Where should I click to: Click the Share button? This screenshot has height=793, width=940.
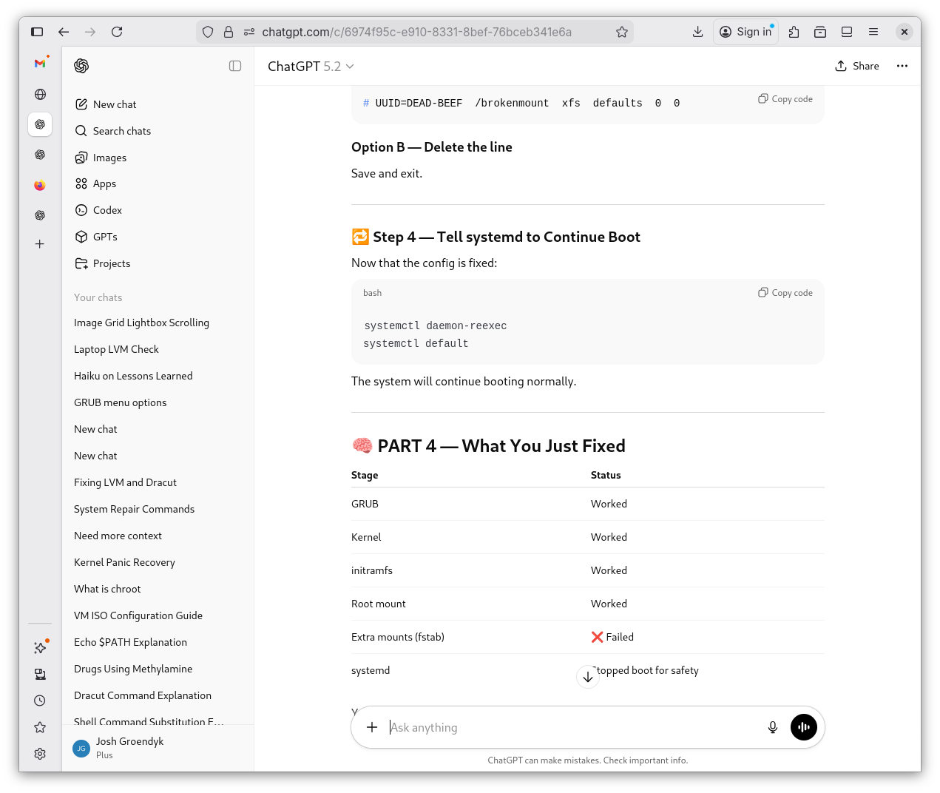point(857,66)
